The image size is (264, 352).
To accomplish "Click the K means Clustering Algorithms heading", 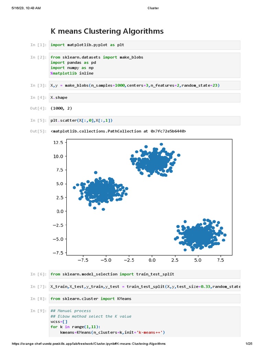I will [x=107, y=31].
